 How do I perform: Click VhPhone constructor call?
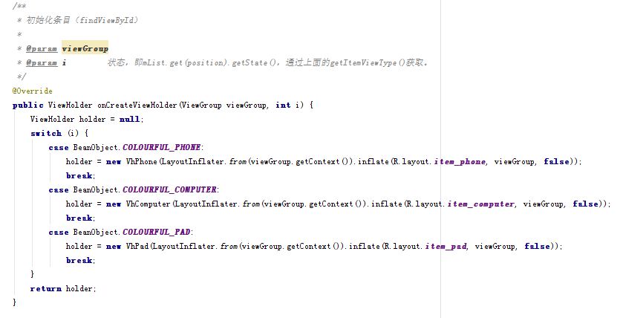142,162
